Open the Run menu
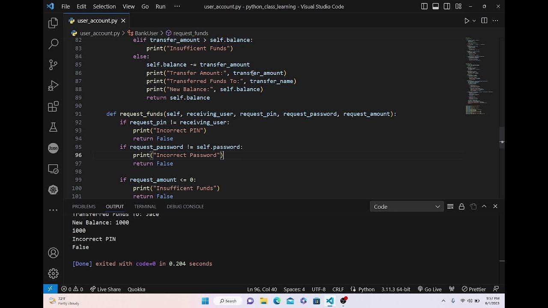 click(161, 6)
